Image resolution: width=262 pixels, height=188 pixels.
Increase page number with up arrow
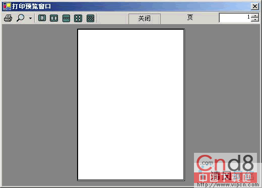coord(255,16)
